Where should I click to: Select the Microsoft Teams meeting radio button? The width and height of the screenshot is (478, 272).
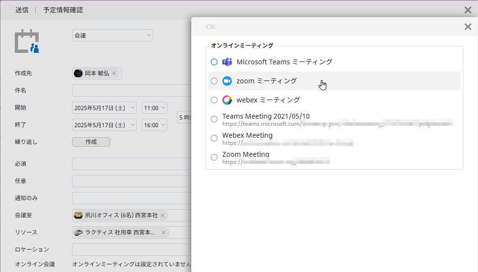(214, 62)
